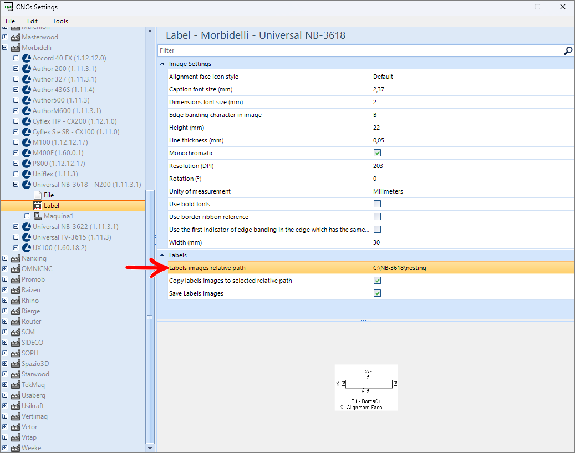Click the tree vertical scrollbar thumb
575x453 pixels.
(150, 317)
